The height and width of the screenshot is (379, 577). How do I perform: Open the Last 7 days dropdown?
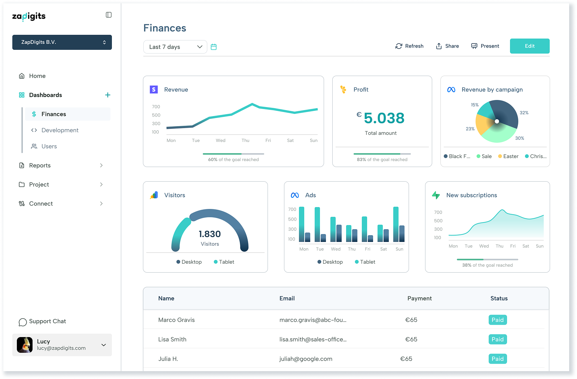click(x=175, y=47)
